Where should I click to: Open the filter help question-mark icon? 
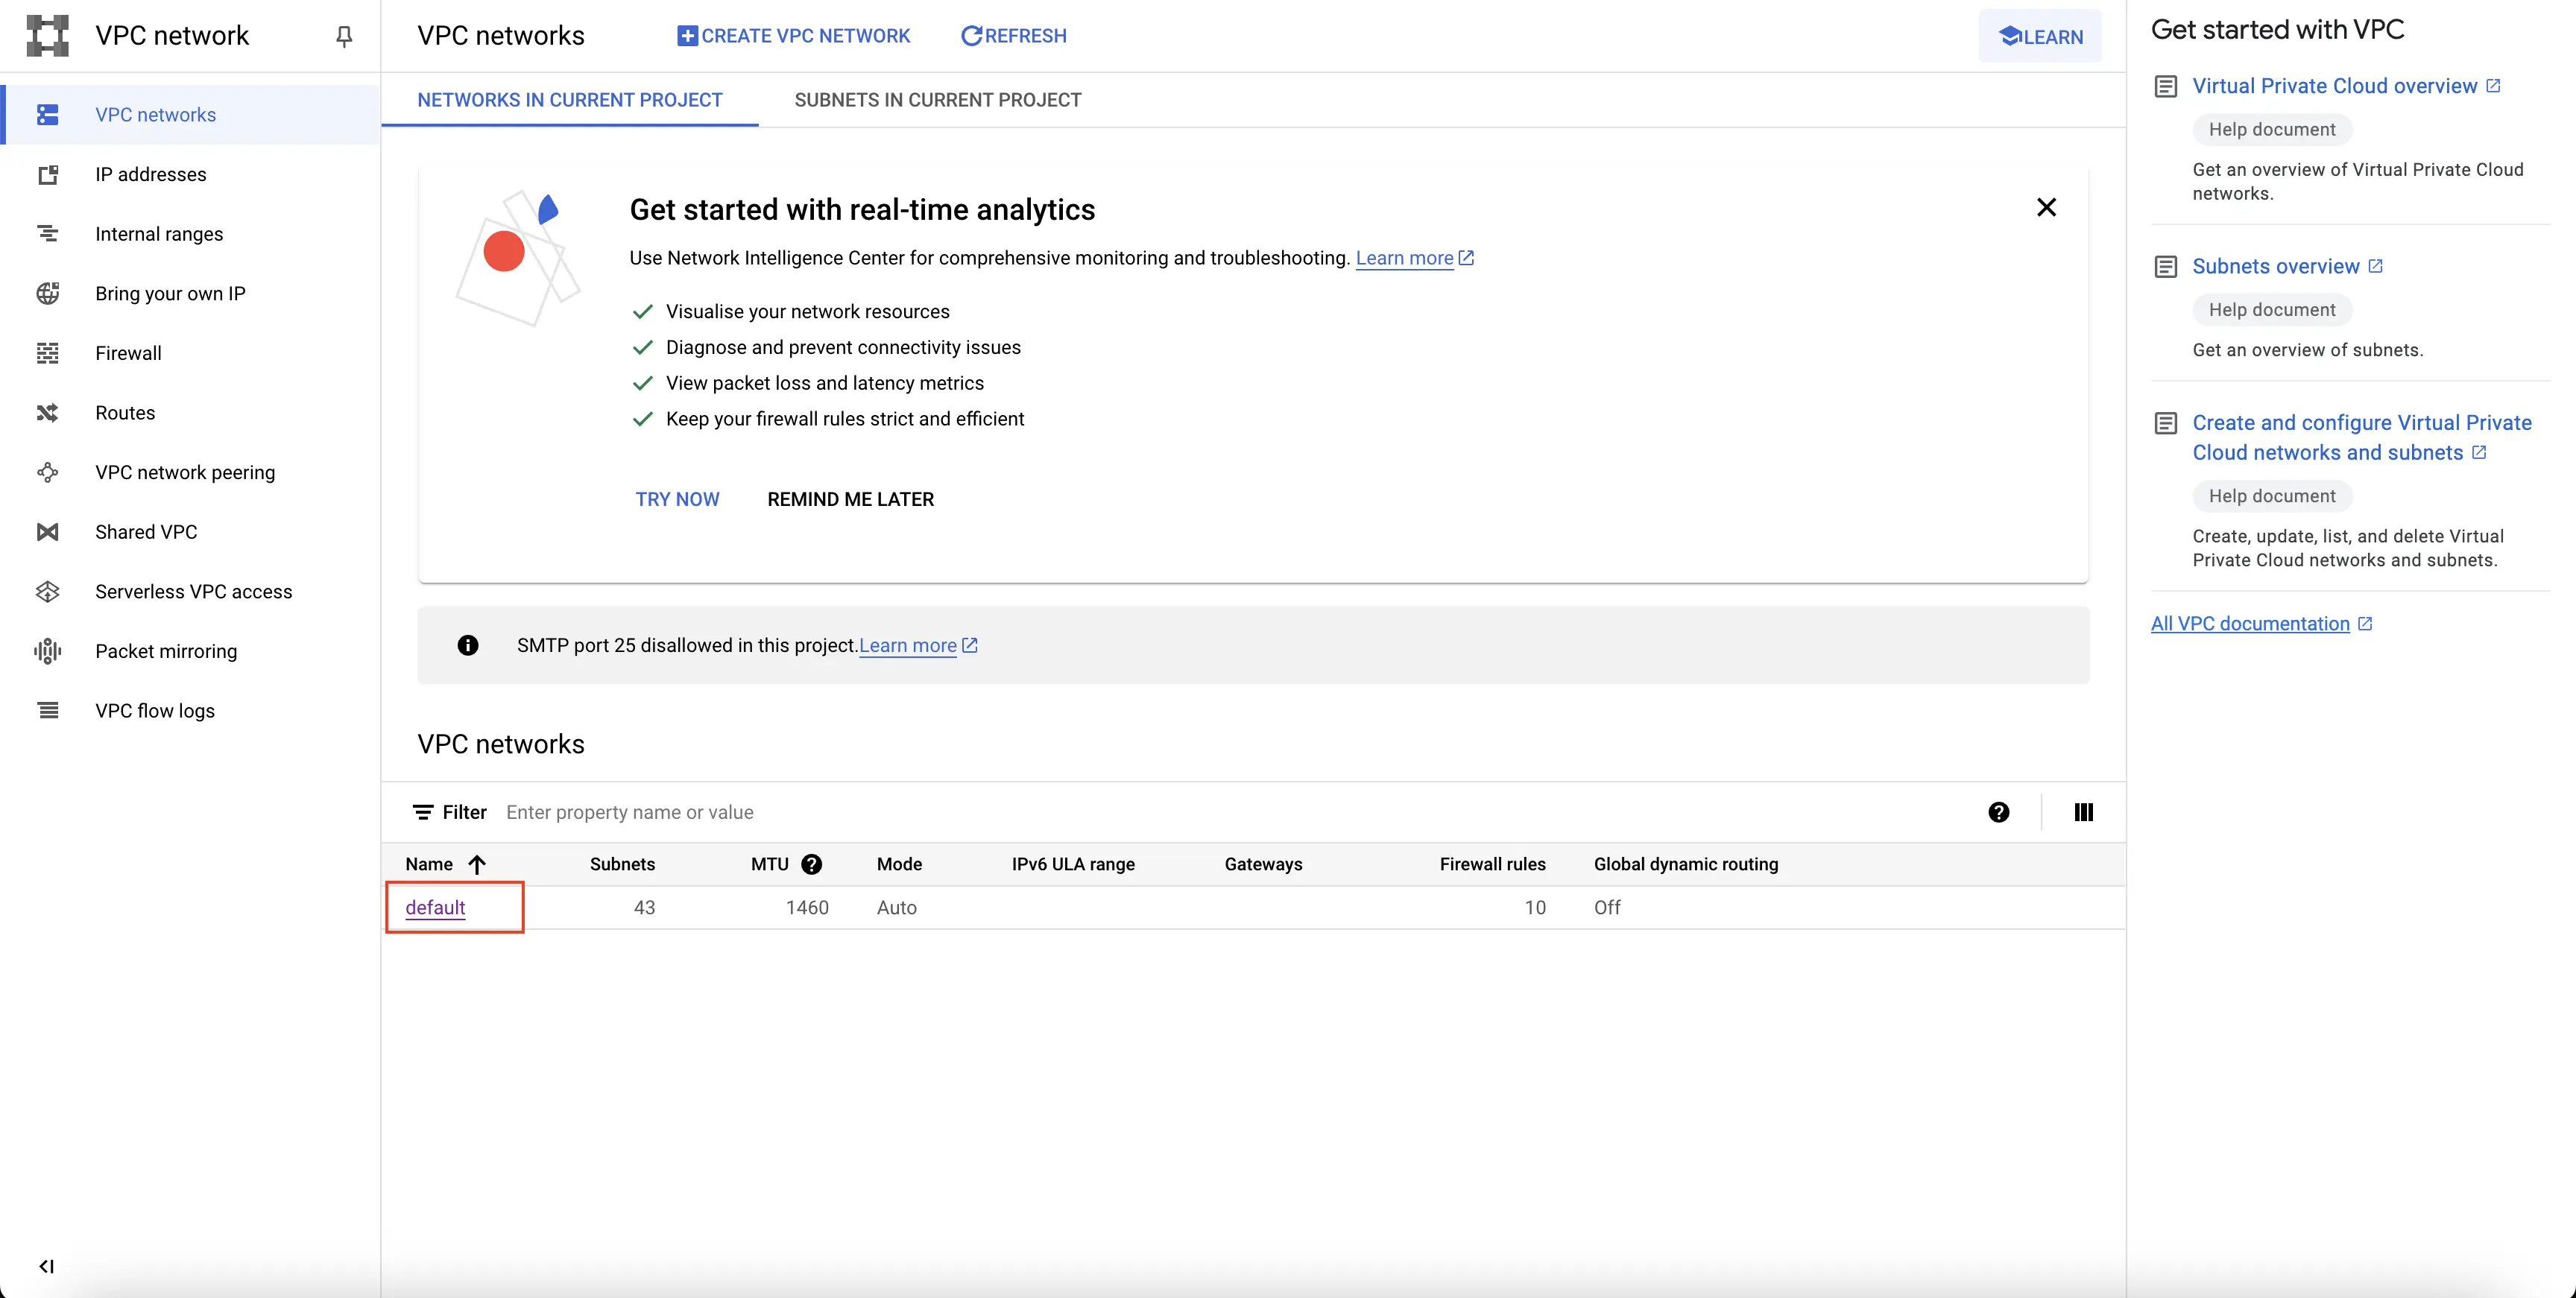click(1998, 812)
